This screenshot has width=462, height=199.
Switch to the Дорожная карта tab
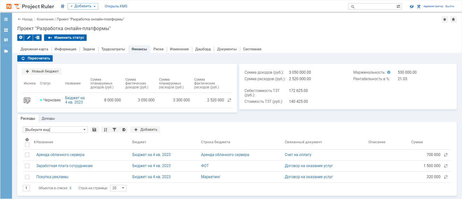coord(34,49)
